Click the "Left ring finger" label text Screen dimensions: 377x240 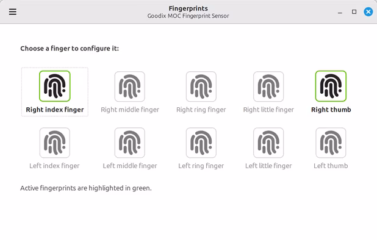[x=201, y=166]
